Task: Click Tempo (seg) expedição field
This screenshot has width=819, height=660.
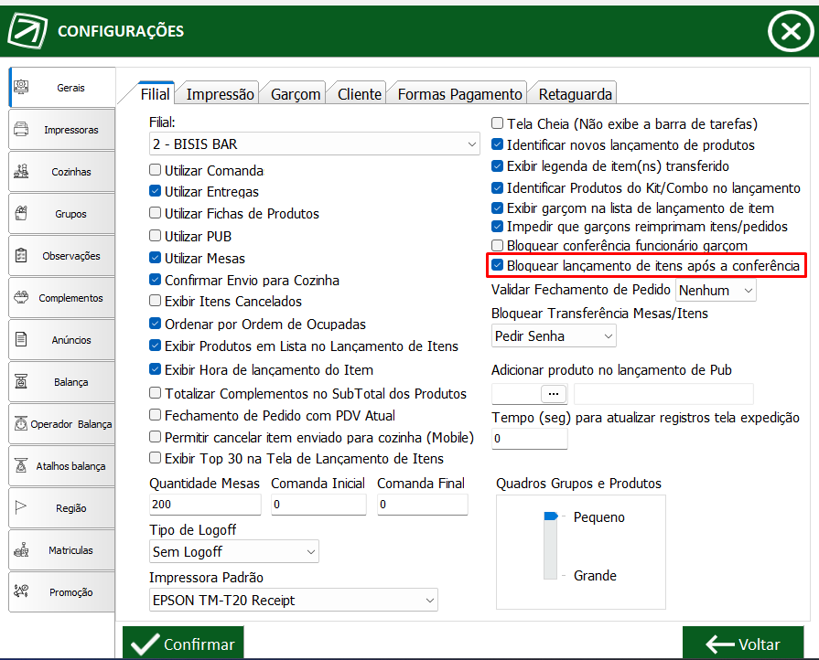Action: [x=530, y=438]
